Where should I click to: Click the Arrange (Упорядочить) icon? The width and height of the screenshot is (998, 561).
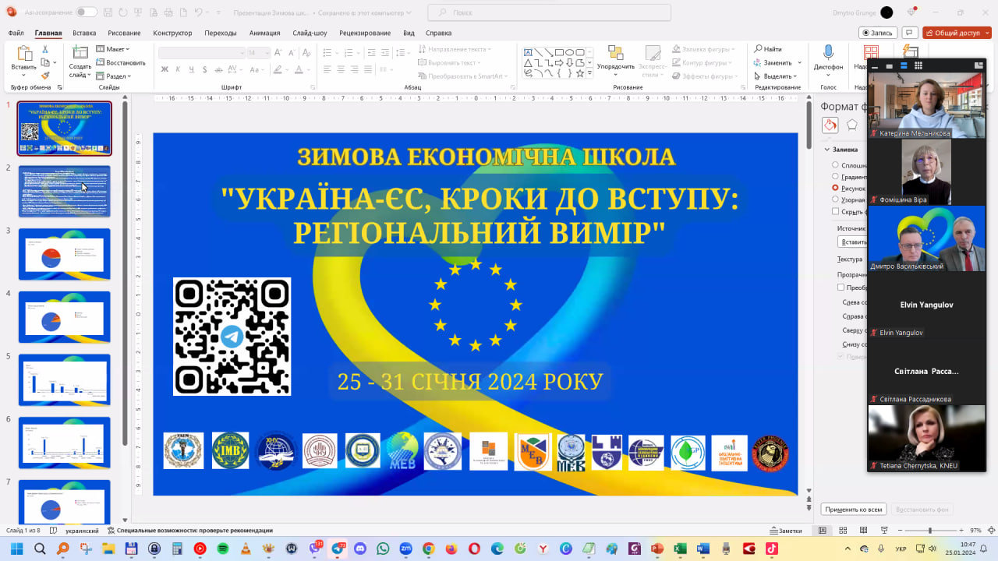[615, 52]
